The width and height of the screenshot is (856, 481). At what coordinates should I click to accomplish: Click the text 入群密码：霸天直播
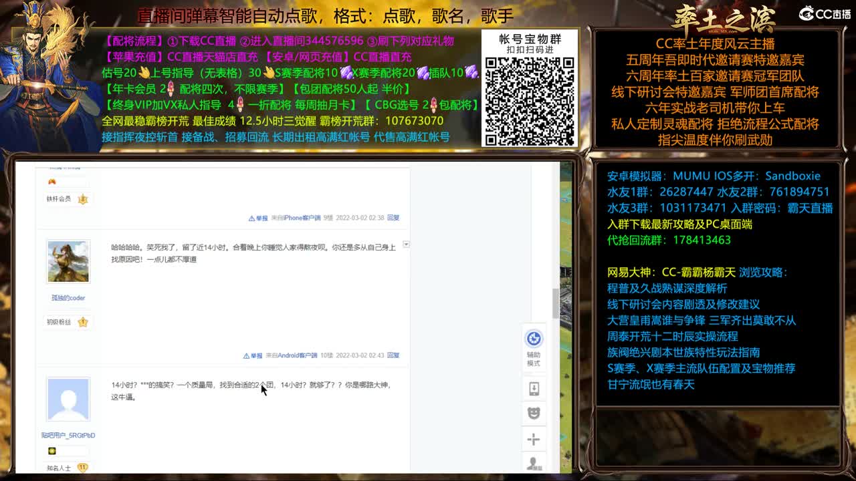pyautogui.click(x=781, y=208)
